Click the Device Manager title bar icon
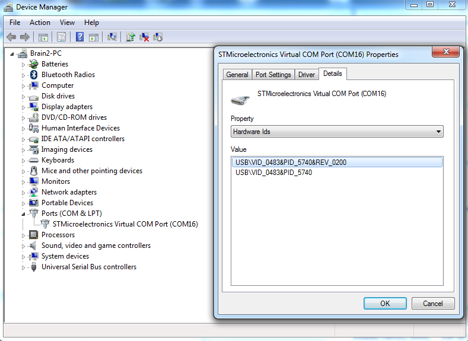This screenshot has height=341, width=468. (8, 7)
